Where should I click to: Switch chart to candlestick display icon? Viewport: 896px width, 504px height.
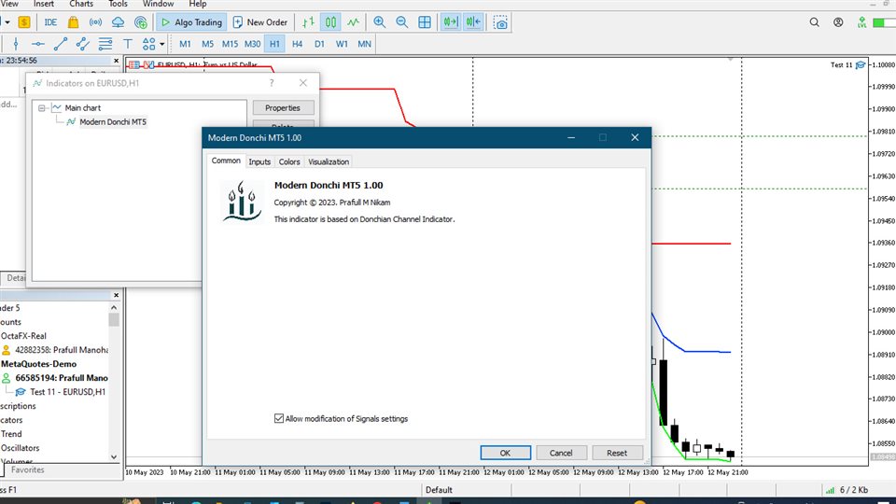330,21
